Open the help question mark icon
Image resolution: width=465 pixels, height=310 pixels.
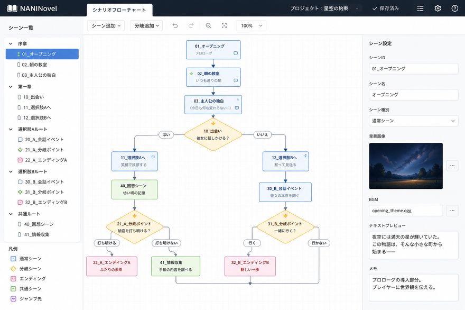[x=454, y=8]
